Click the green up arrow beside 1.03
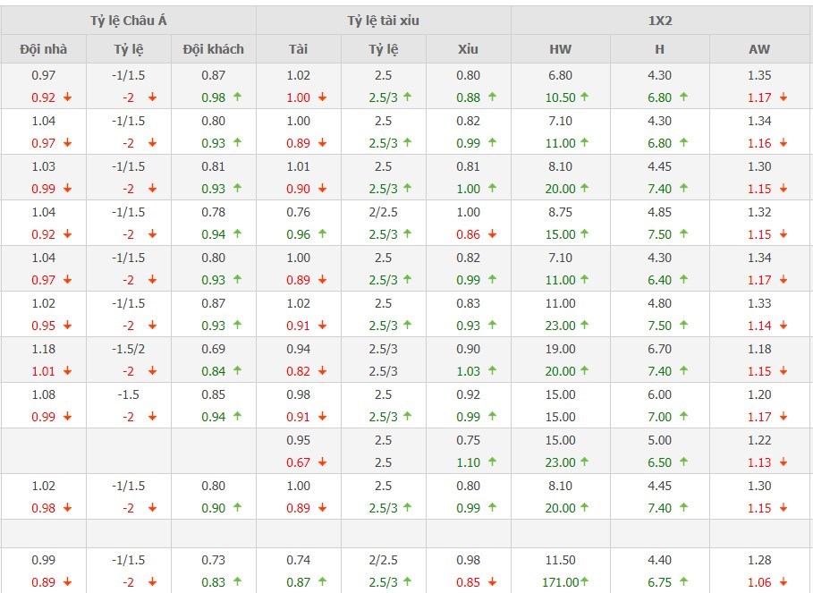Screen dimensions: 813x593 point(492,371)
